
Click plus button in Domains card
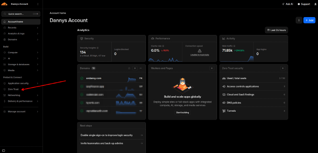click(x=135, y=68)
